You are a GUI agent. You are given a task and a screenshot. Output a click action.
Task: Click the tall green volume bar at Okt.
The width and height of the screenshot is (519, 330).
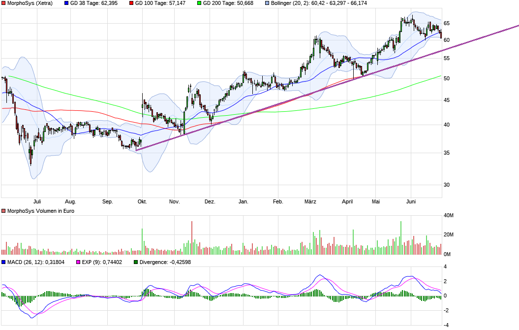point(142,241)
